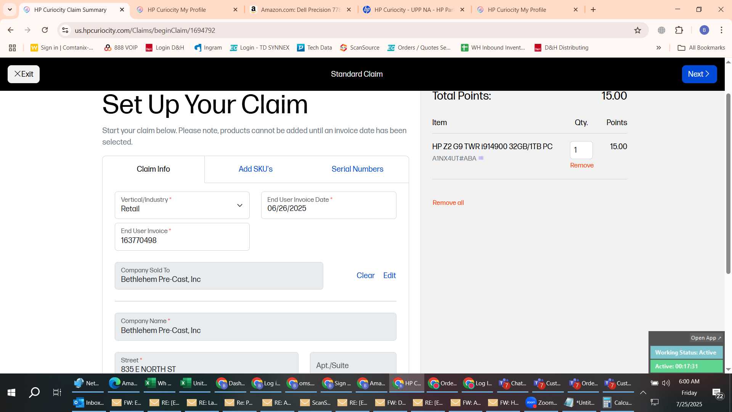
Task: Click the End User Invoice number field
Action: pos(182,237)
